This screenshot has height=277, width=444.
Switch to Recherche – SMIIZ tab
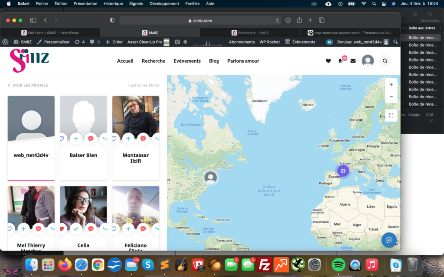click(250, 33)
